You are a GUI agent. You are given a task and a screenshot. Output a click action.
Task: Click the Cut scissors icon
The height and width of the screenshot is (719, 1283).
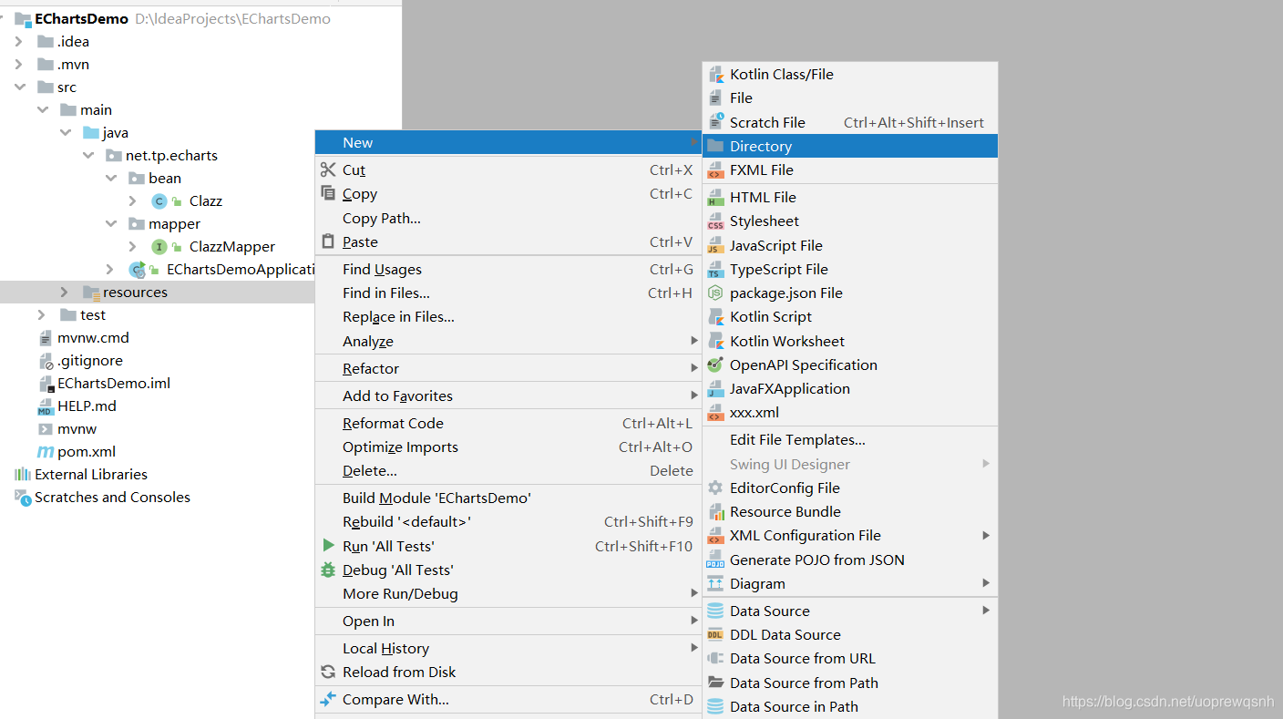(x=328, y=169)
